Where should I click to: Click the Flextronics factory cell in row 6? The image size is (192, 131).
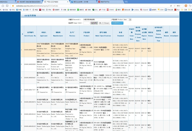click(x=72, y=114)
